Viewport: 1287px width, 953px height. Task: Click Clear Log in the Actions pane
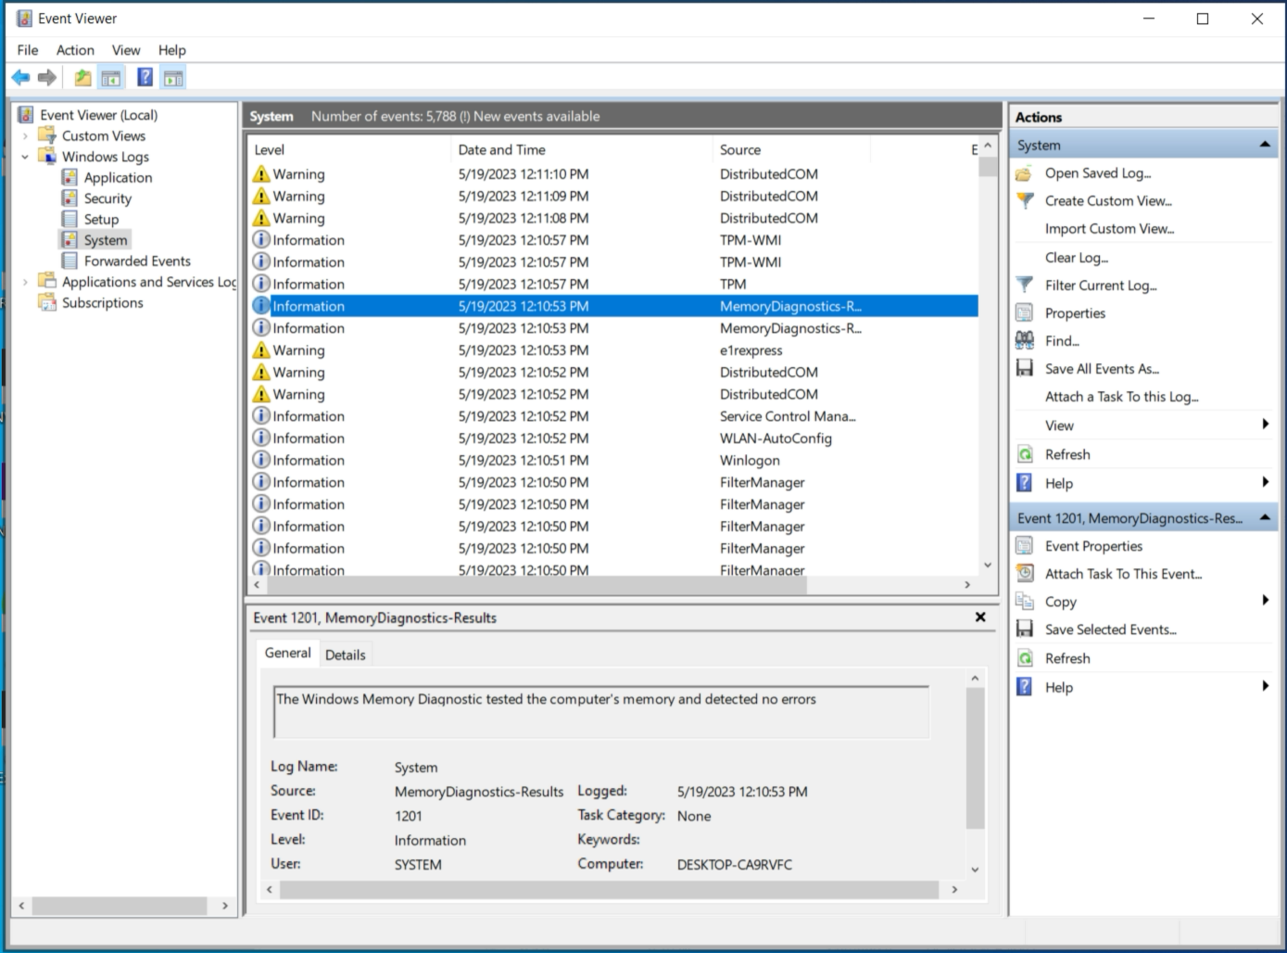tap(1075, 257)
